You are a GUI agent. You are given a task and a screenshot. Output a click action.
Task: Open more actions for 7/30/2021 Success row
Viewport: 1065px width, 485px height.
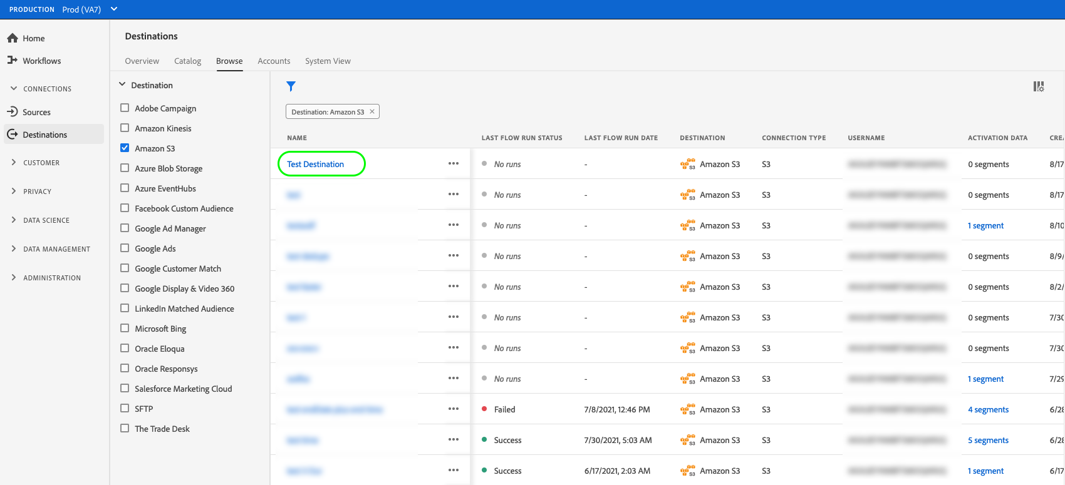pos(454,439)
